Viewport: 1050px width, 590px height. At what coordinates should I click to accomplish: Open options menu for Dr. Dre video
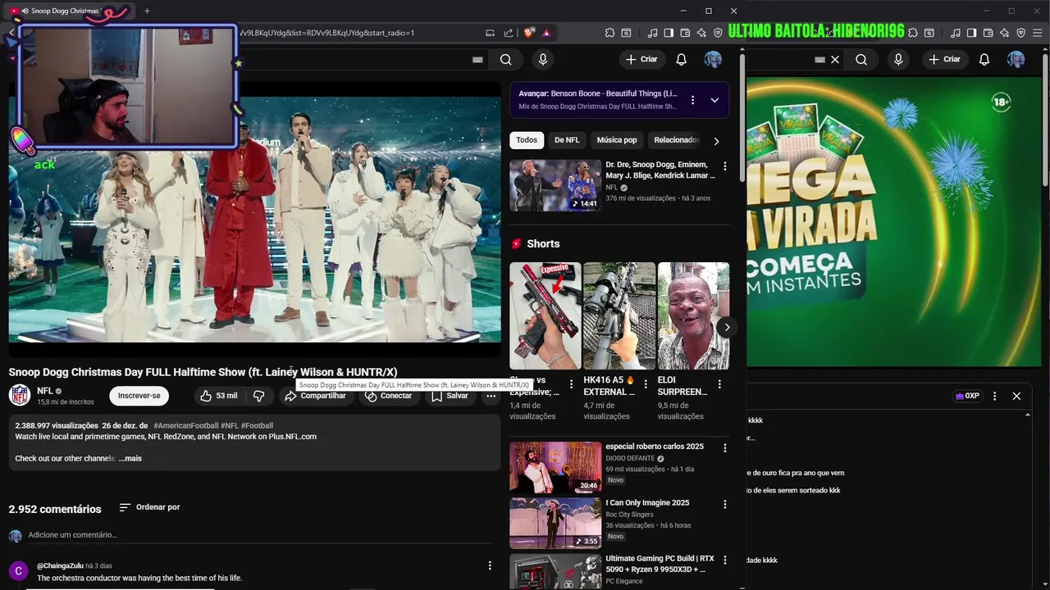pos(724,166)
